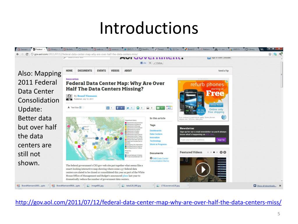Open the Technology tag link

(155, 141)
